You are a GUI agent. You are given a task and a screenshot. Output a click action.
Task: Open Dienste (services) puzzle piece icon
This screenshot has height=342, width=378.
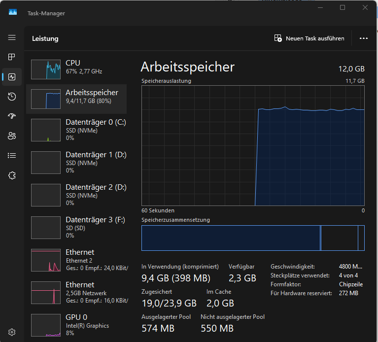click(x=12, y=175)
